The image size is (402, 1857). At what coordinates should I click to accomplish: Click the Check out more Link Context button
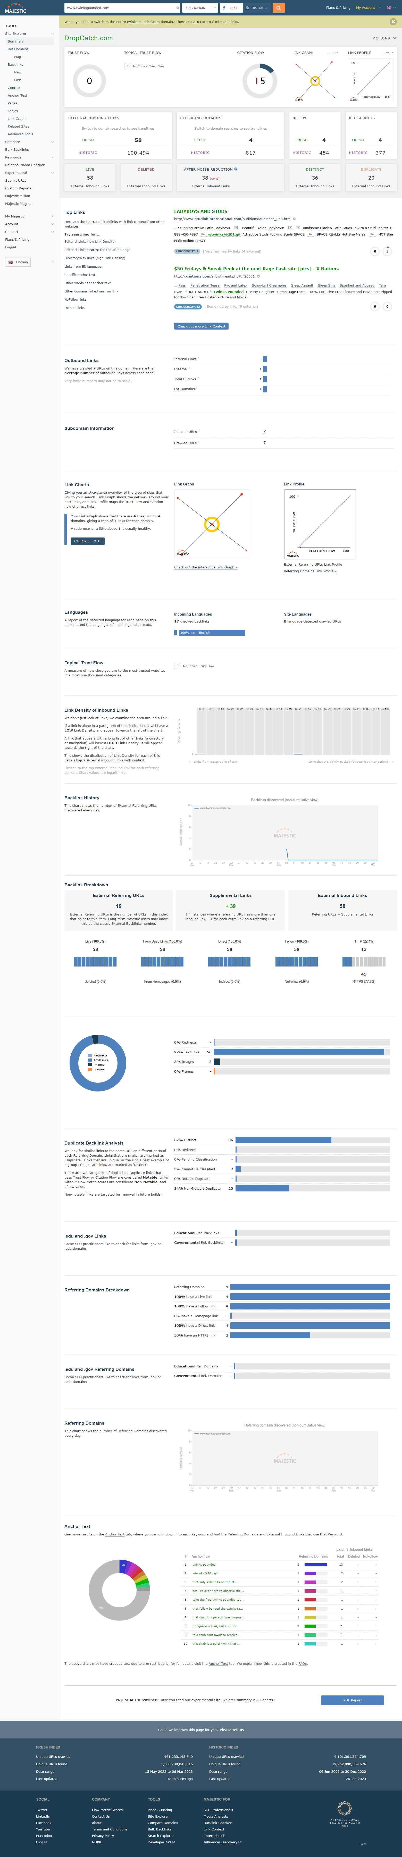coord(201,326)
